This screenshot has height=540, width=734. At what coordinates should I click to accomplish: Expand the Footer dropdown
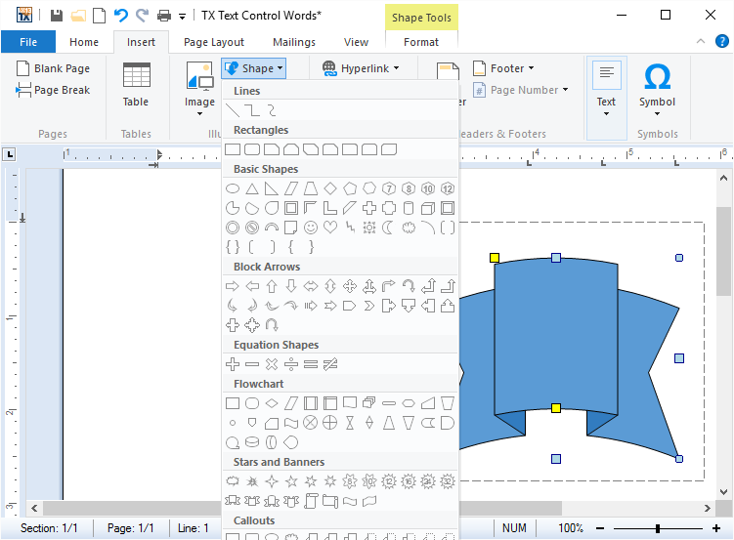tap(504, 68)
